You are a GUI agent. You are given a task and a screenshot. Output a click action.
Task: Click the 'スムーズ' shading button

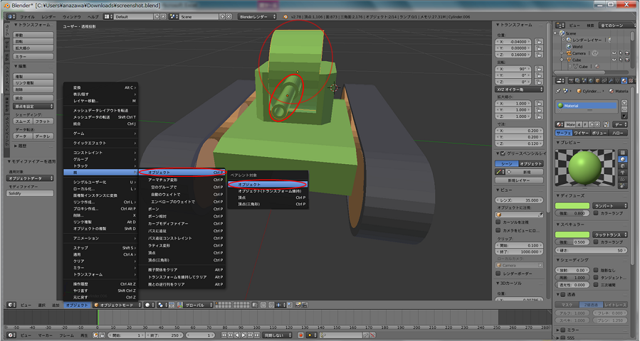[23, 121]
